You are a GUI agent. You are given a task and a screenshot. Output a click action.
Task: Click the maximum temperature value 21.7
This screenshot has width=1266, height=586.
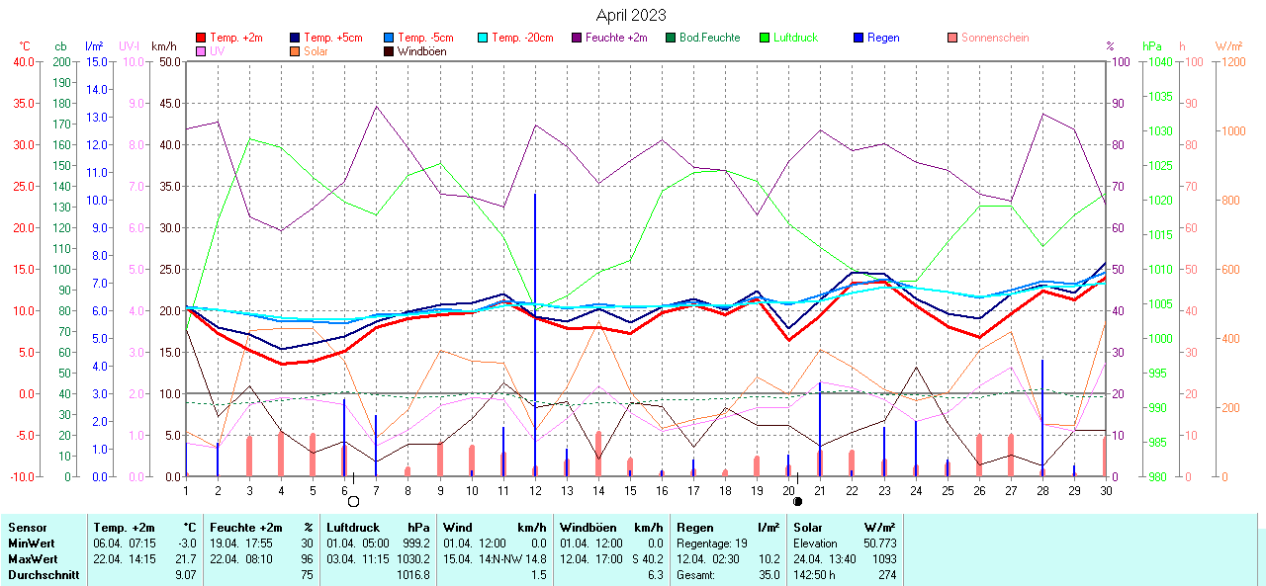point(186,559)
